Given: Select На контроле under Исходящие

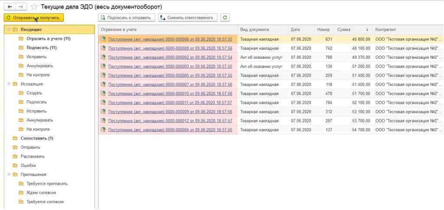Looking at the screenshot, I should click(x=38, y=129).
